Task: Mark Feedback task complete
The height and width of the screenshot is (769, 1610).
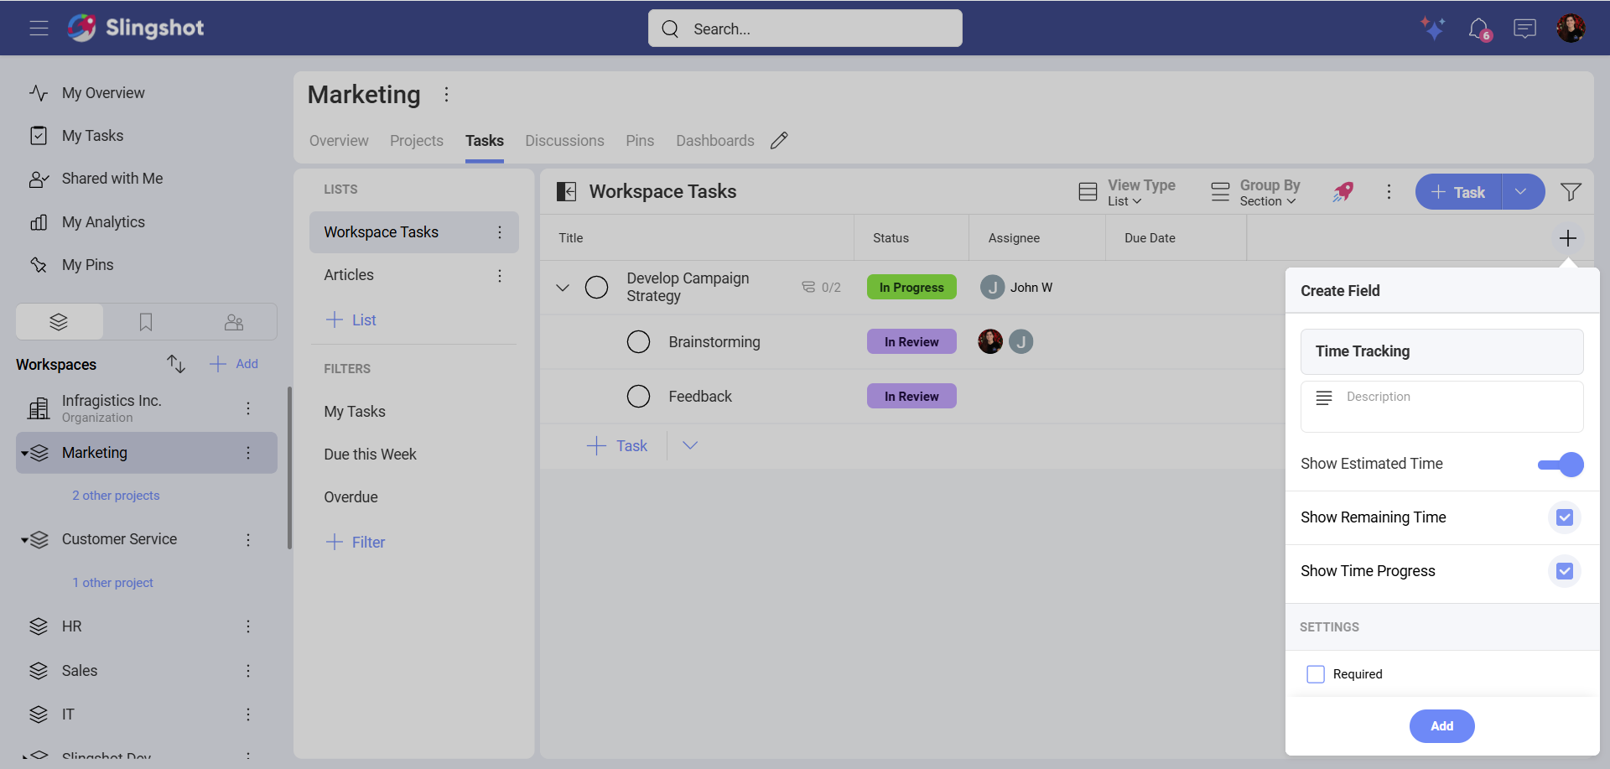Action: click(x=638, y=397)
